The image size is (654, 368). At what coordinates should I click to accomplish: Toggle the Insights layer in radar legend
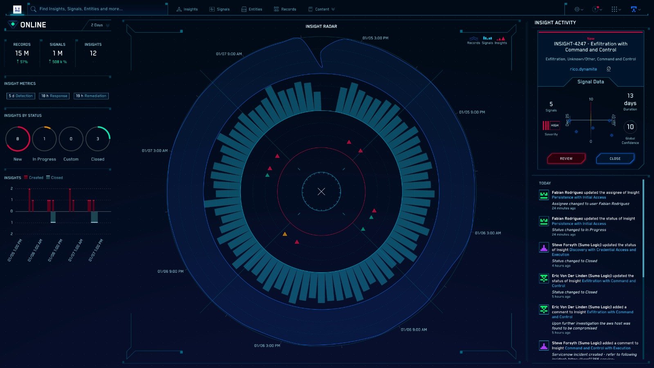[x=501, y=40]
